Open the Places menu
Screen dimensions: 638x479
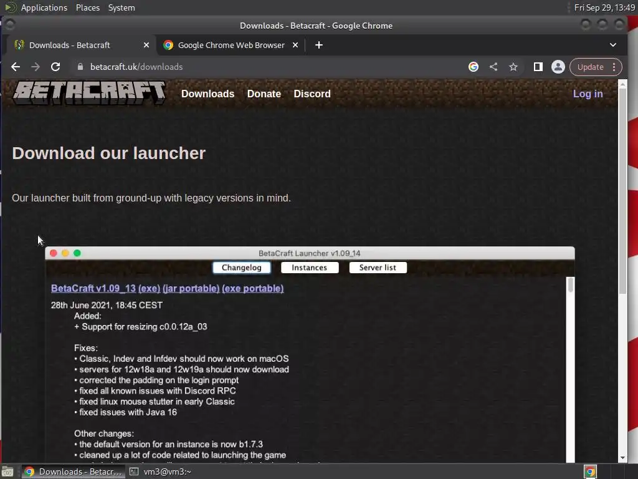pyautogui.click(x=87, y=7)
